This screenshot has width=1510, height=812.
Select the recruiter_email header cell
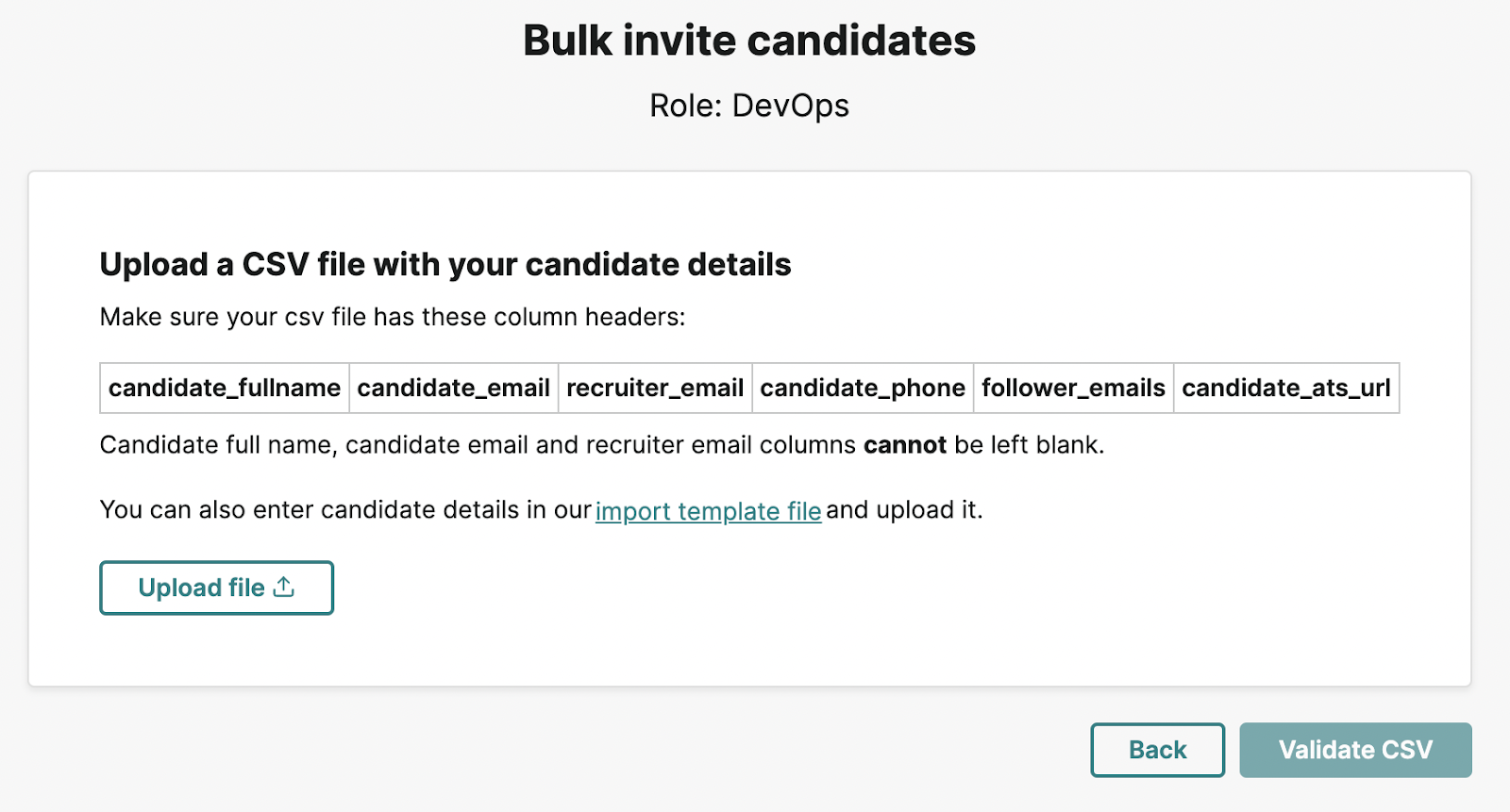(655, 388)
